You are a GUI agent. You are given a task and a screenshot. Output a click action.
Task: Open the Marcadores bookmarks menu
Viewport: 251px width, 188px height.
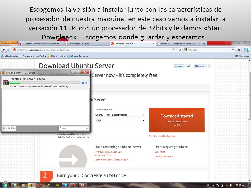point(243,56)
